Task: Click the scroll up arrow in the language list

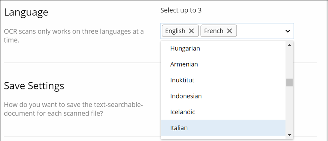Action: [x=289, y=45]
